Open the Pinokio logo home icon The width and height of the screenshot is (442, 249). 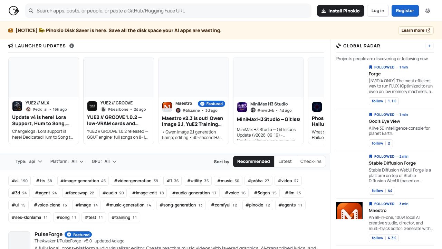click(x=14, y=11)
